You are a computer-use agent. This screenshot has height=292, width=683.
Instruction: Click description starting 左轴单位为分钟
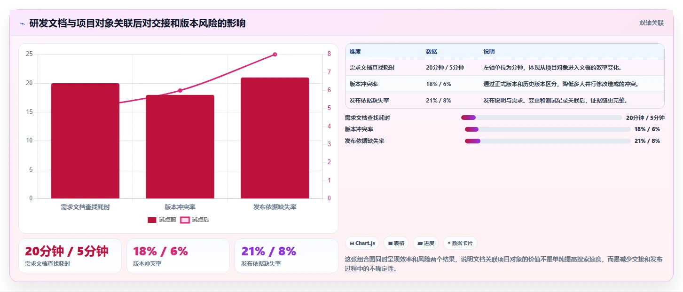553,68
